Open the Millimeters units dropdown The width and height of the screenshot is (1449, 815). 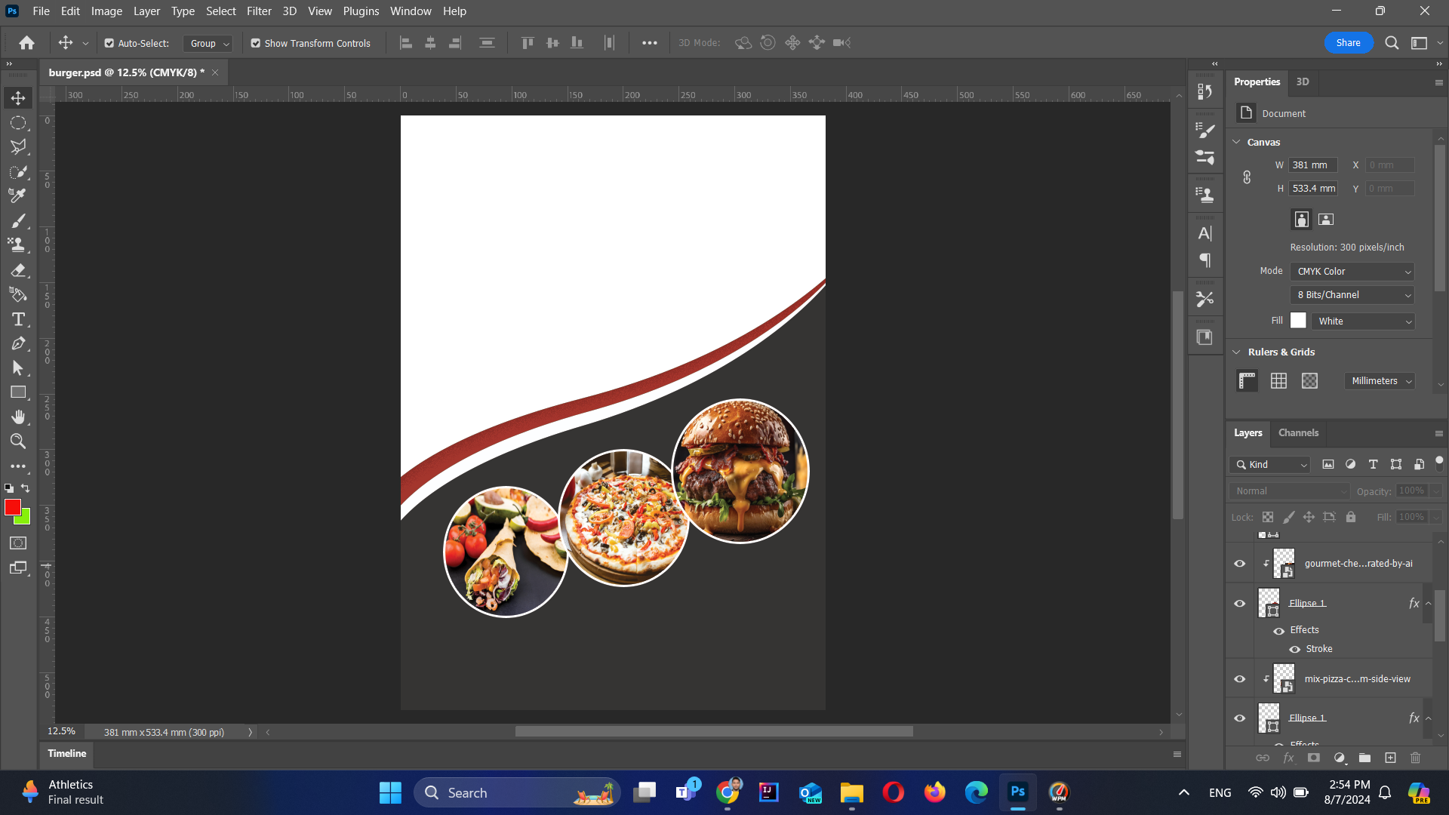pos(1380,381)
